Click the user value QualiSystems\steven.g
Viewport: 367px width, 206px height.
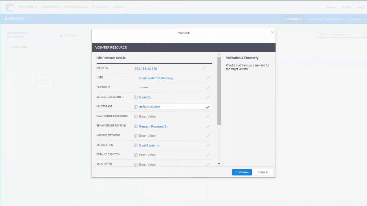pyautogui.click(x=156, y=78)
